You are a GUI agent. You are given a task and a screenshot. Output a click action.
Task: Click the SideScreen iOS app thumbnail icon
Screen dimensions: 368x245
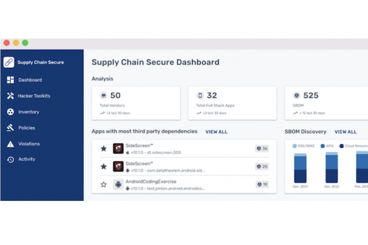tap(118, 148)
